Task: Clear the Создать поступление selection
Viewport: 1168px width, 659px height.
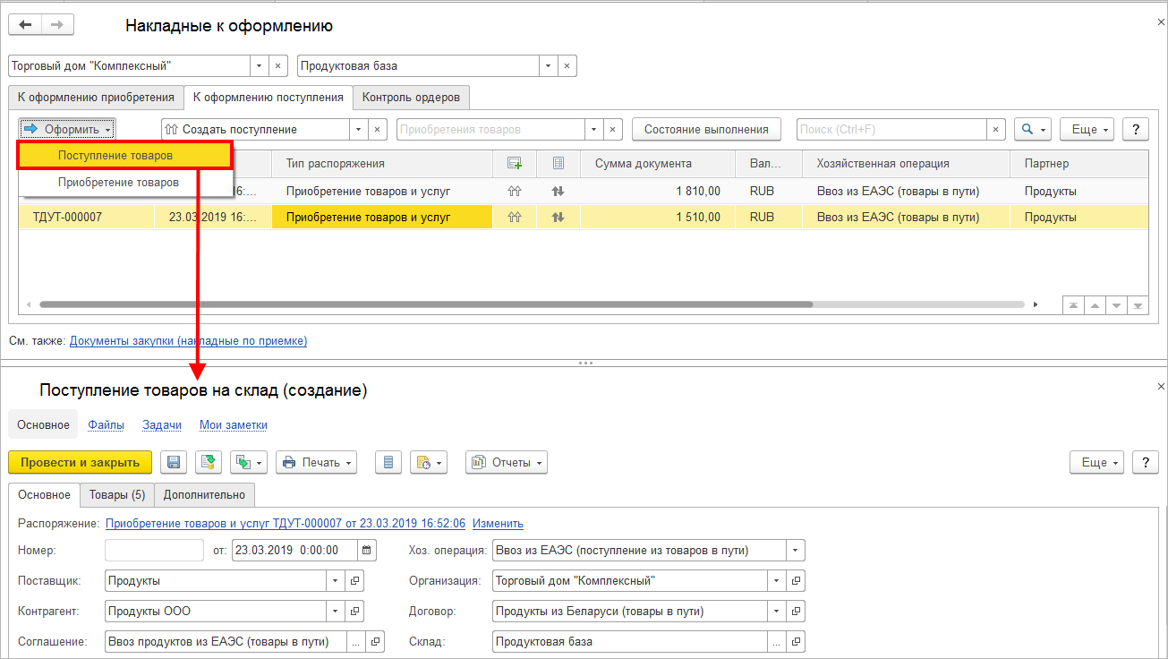Action: click(378, 129)
